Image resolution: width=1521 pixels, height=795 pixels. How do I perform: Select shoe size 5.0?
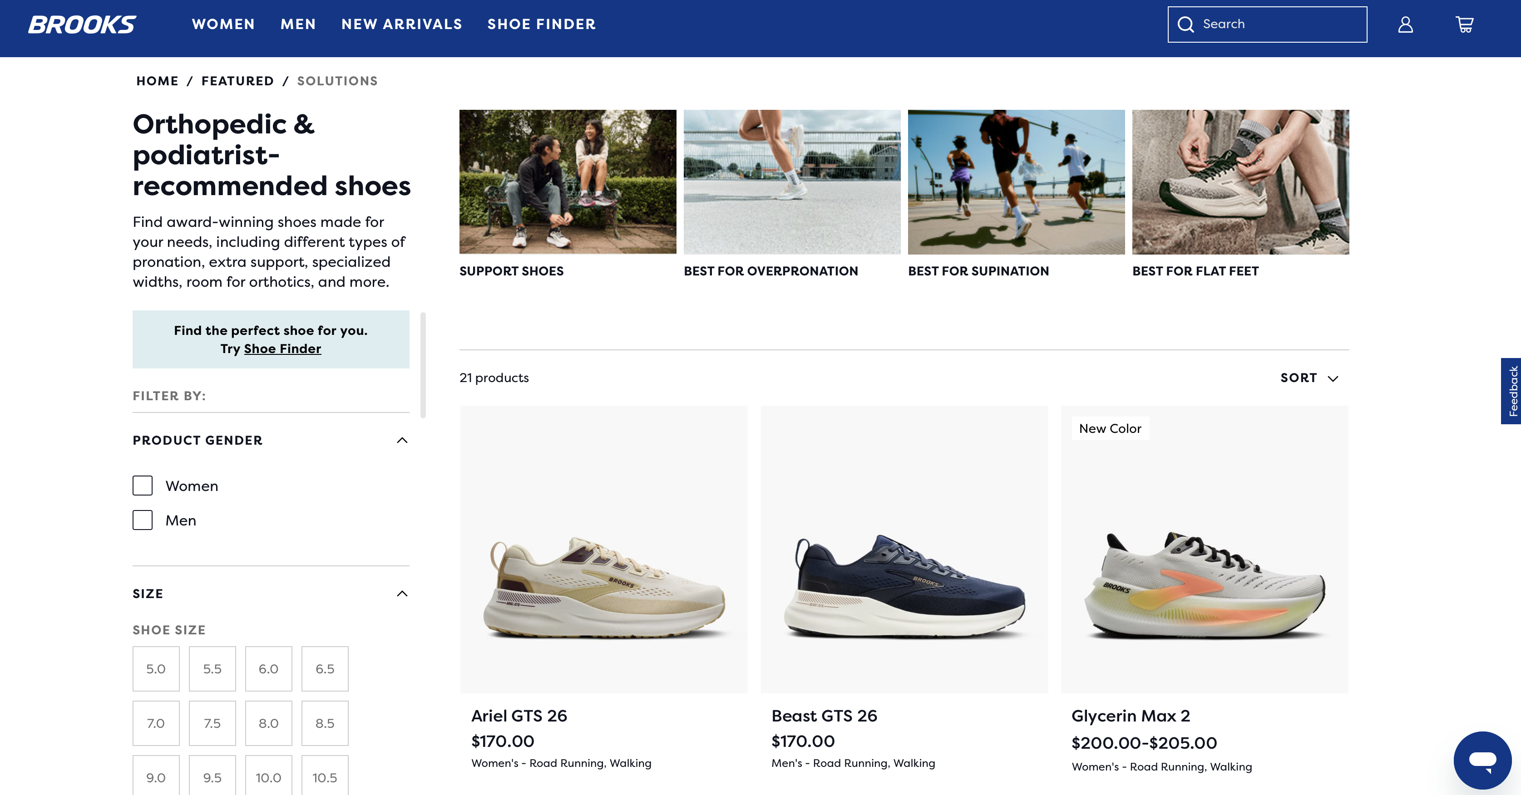tap(156, 669)
